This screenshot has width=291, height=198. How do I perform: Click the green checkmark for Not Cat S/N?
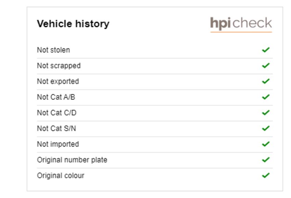266,128
